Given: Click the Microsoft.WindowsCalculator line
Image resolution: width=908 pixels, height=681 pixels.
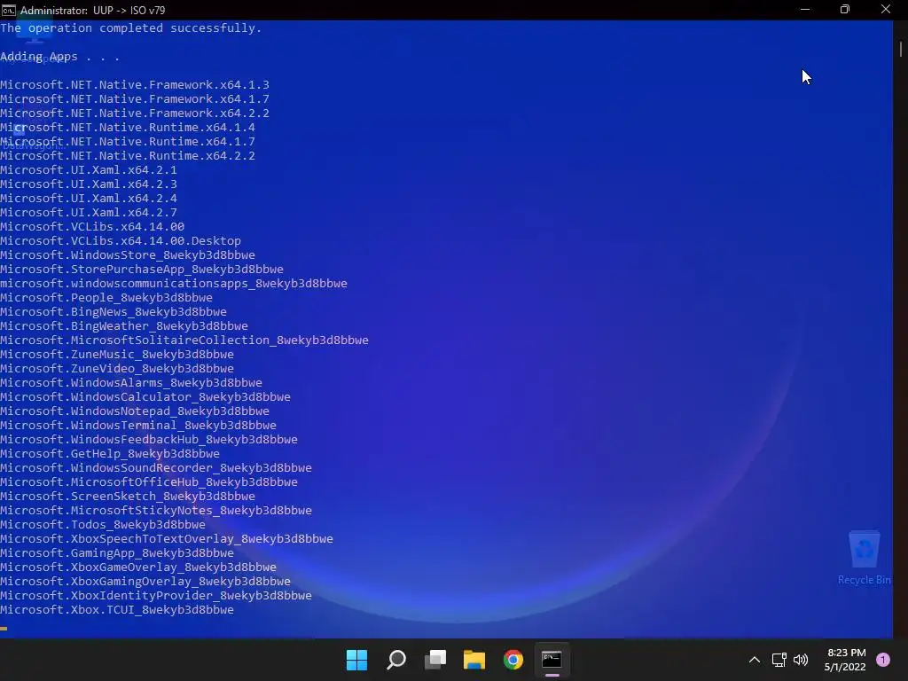Looking at the screenshot, I should [x=145, y=396].
